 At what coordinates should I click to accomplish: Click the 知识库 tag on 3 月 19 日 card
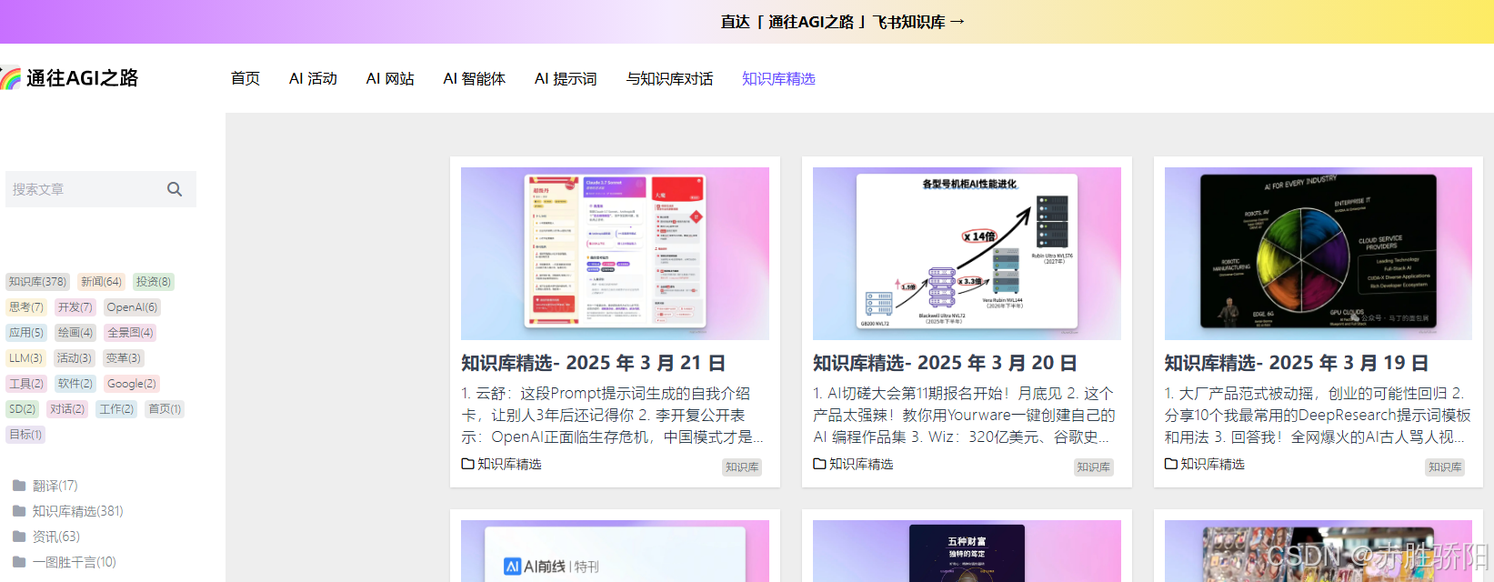1445,467
